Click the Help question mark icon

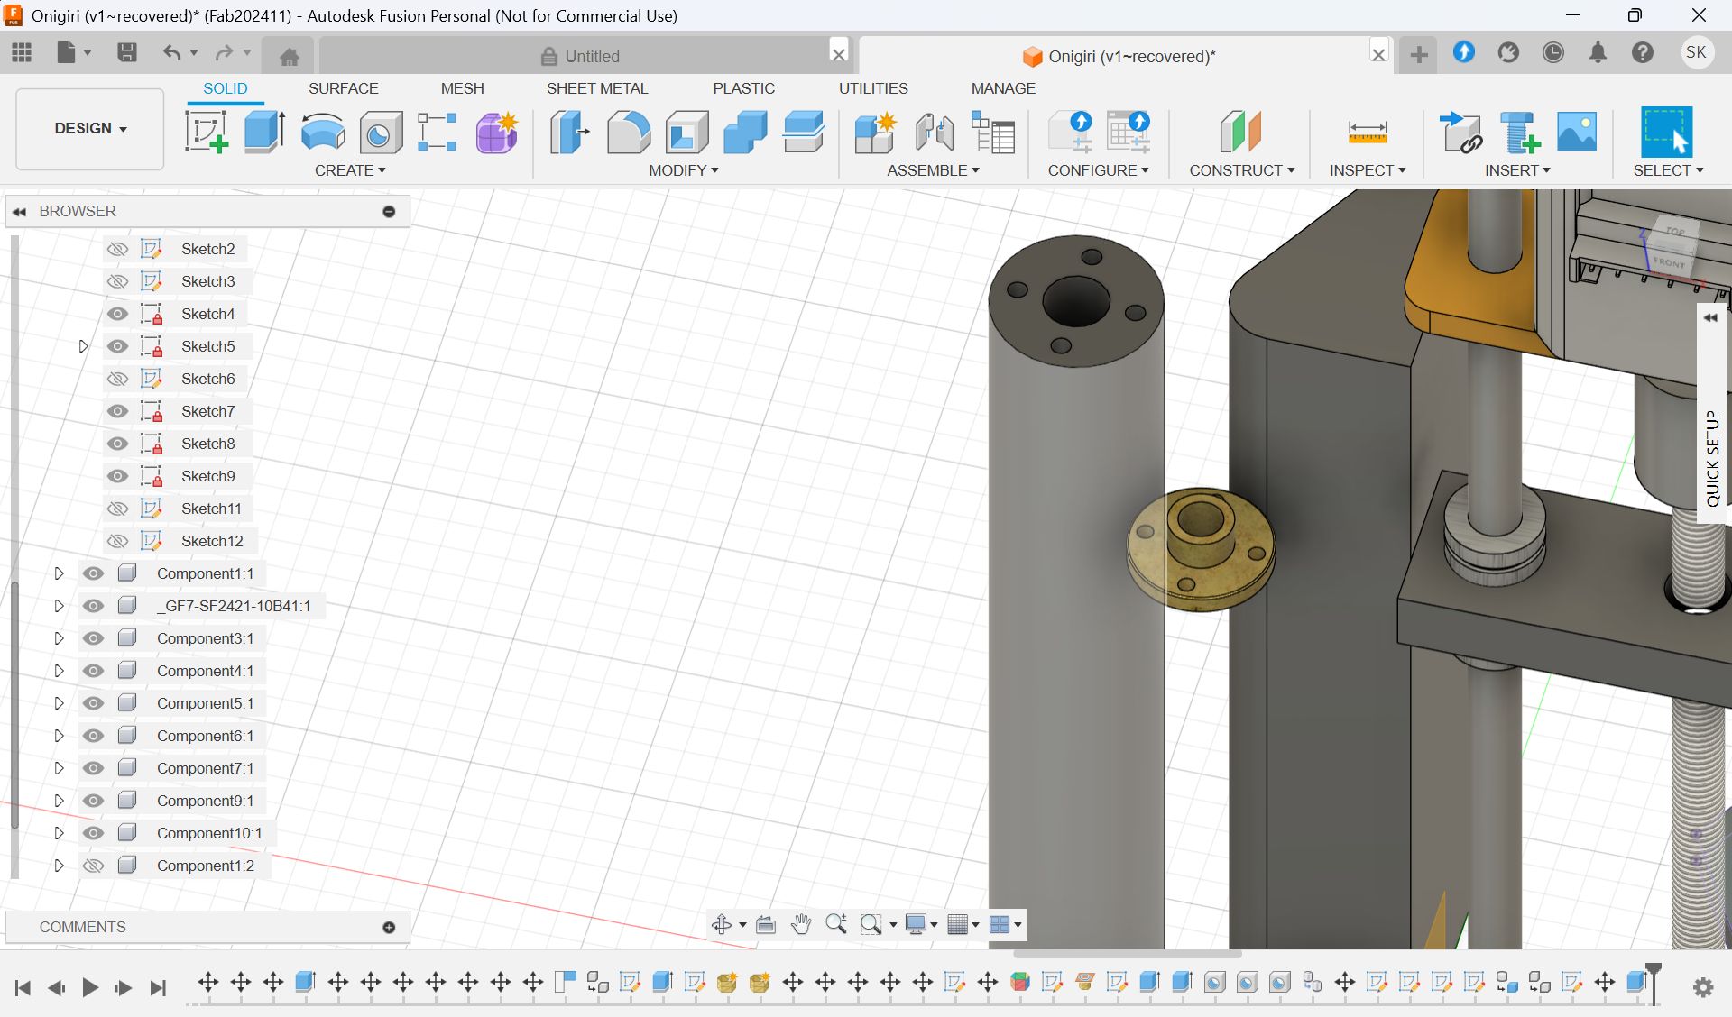(1642, 52)
